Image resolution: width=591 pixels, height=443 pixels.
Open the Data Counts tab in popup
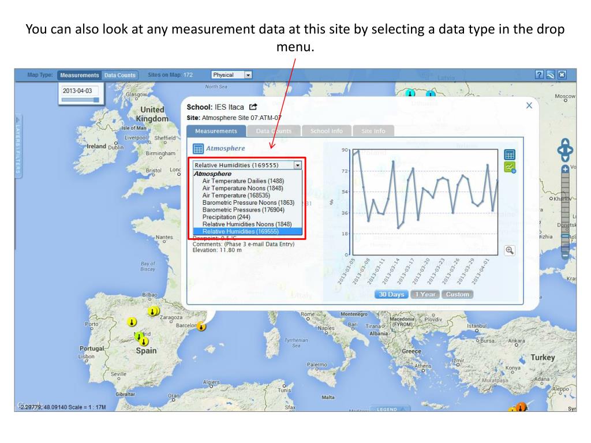[x=274, y=131]
